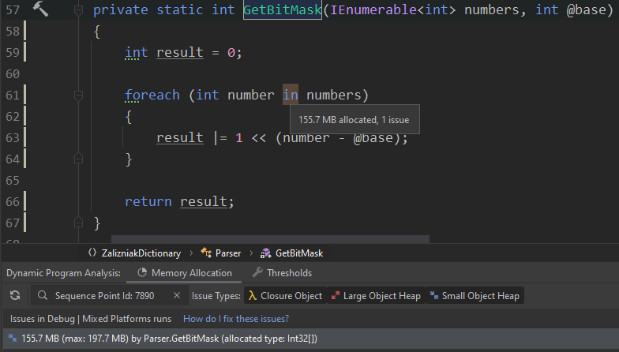Click the lambda Closure Object icon
Image resolution: width=619 pixels, height=352 pixels.
[x=253, y=295]
